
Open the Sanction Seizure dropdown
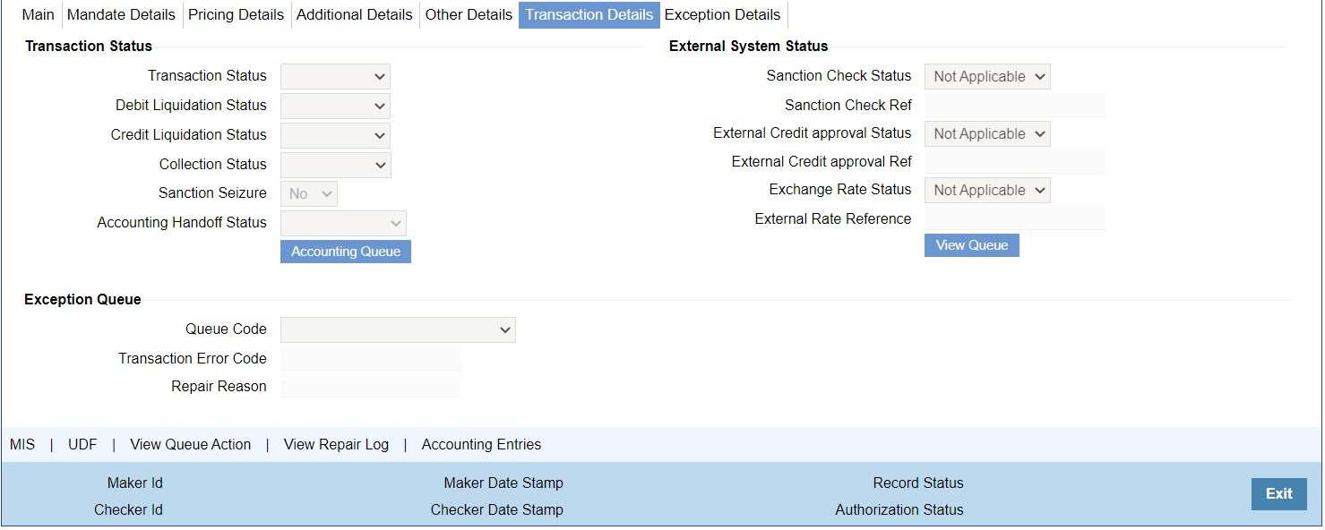click(308, 193)
